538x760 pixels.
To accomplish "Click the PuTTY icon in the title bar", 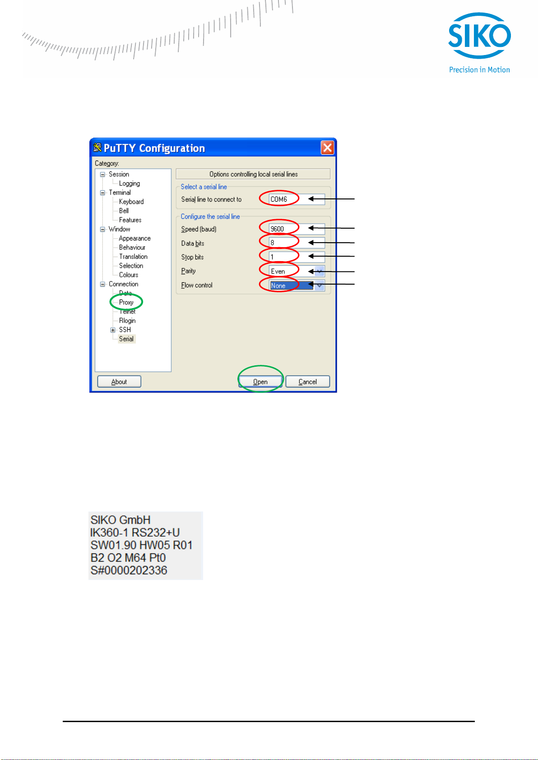I will point(97,147).
